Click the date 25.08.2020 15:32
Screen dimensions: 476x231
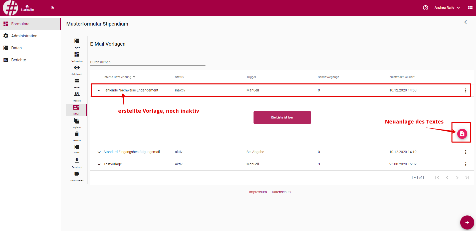403,164
